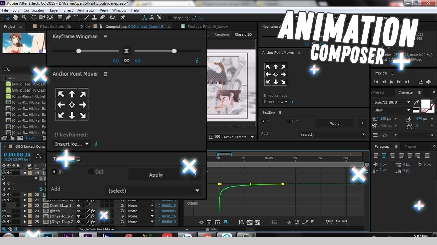Toggle visibility of layer 25

point(4,222)
